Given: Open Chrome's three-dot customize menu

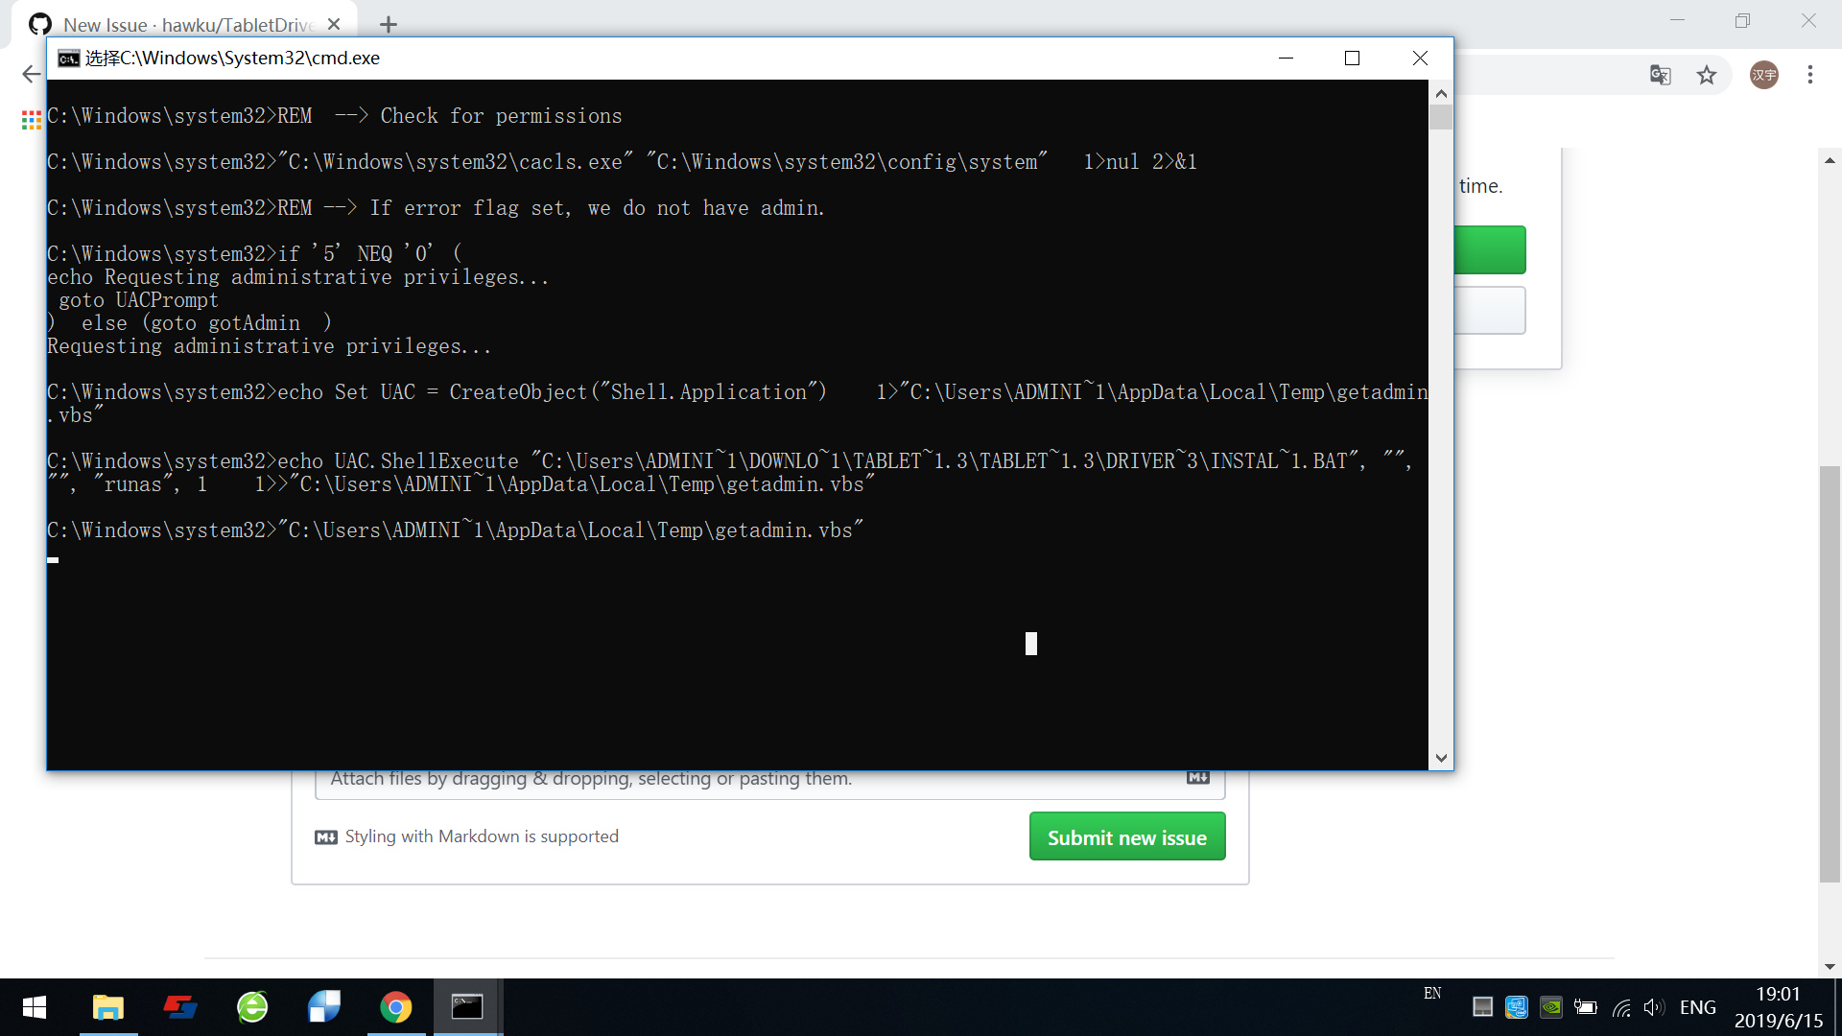Looking at the screenshot, I should pyautogui.click(x=1811, y=75).
